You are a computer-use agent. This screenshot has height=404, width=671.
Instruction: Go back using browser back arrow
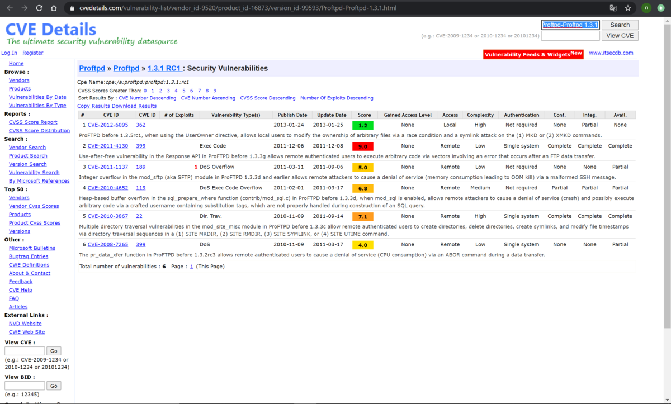[10, 8]
